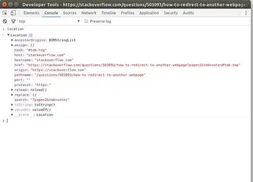This screenshot has width=253, height=182.
Task: Switch to the Elements tab
Action: pyautogui.click(x=31, y=13)
